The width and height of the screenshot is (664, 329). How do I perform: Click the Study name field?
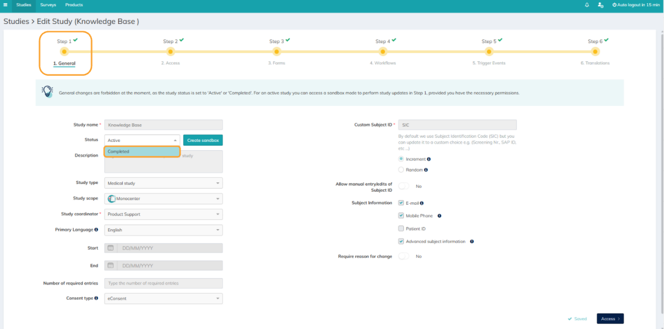(x=163, y=125)
